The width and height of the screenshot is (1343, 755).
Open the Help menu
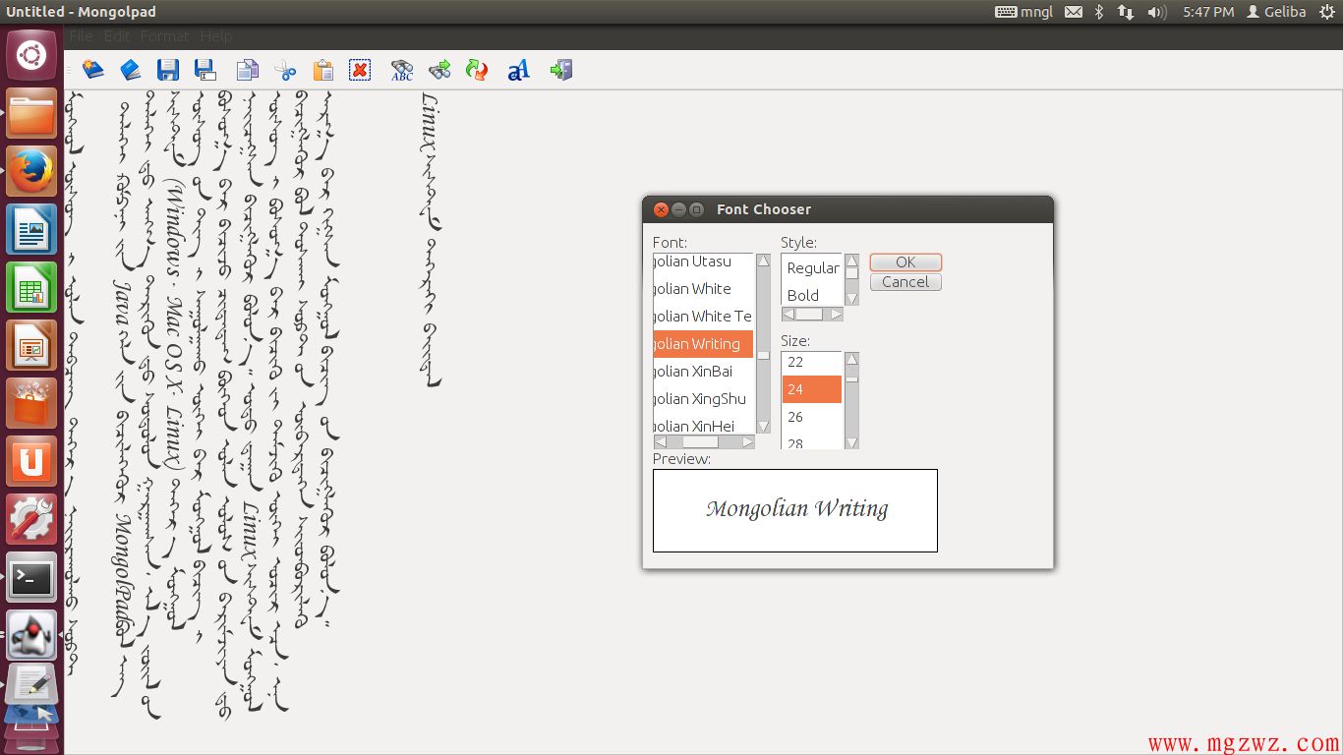tap(216, 36)
